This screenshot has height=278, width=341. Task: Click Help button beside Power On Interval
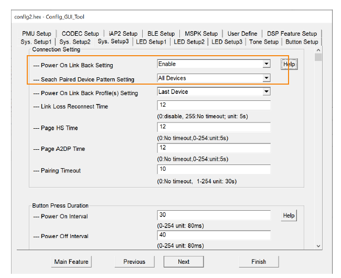click(289, 215)
